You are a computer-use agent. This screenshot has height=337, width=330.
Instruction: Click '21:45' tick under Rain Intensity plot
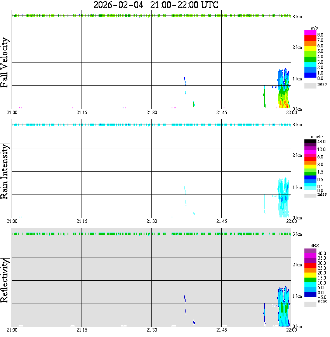(x=222, y=221)
